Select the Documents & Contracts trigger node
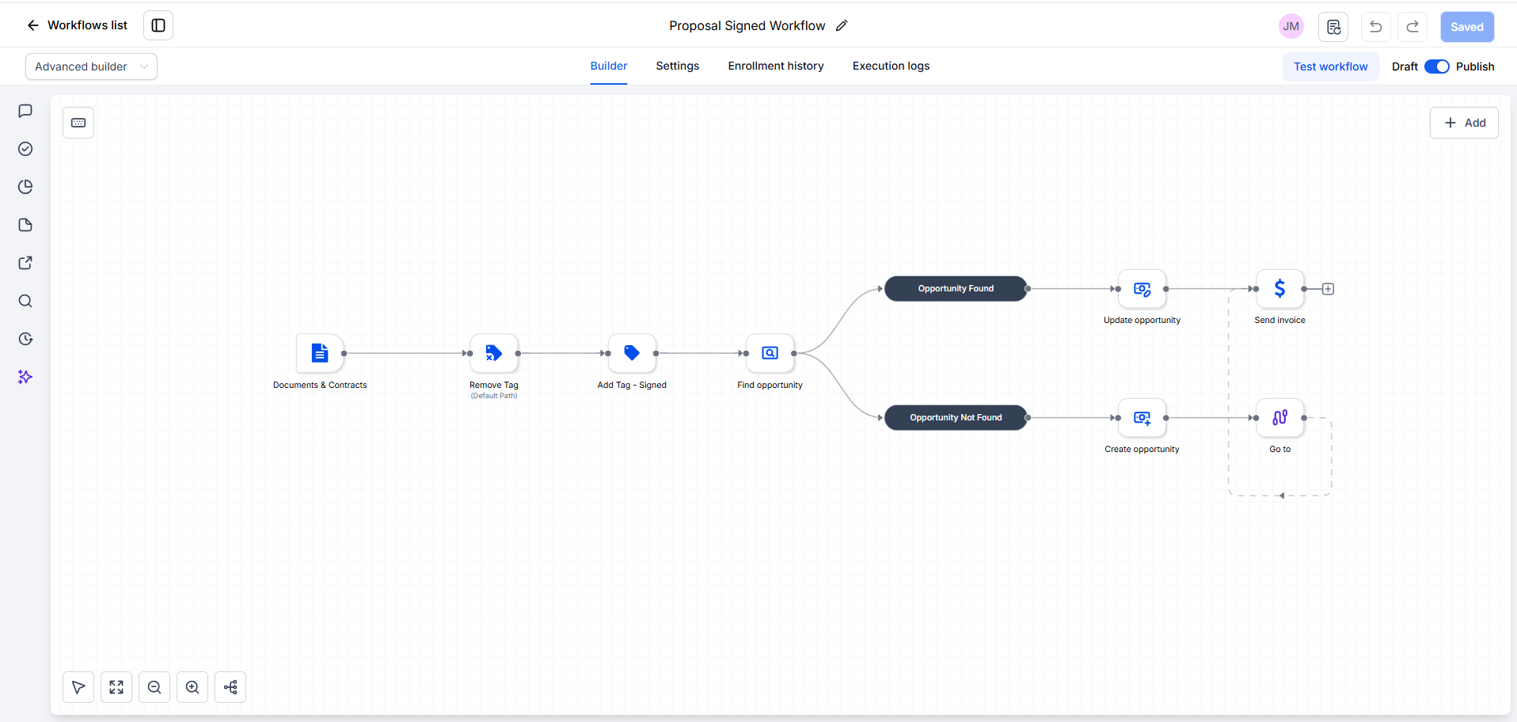 [320, 353]
